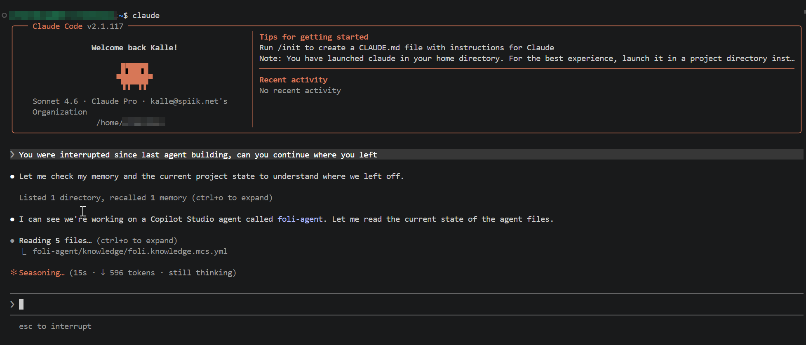Click the bullet before 'Let me check my memory'
Screen dimensions: 806x345
click(x=12, y=176)
